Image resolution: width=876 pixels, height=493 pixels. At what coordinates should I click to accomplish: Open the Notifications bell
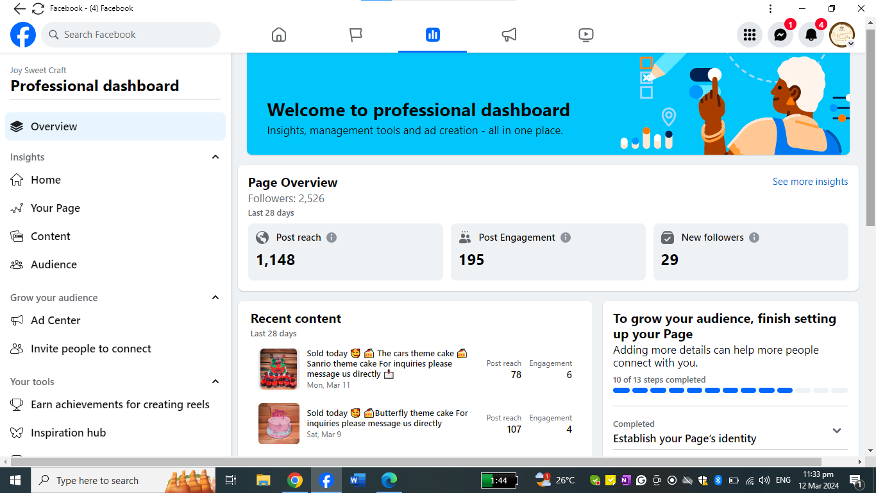811,35
